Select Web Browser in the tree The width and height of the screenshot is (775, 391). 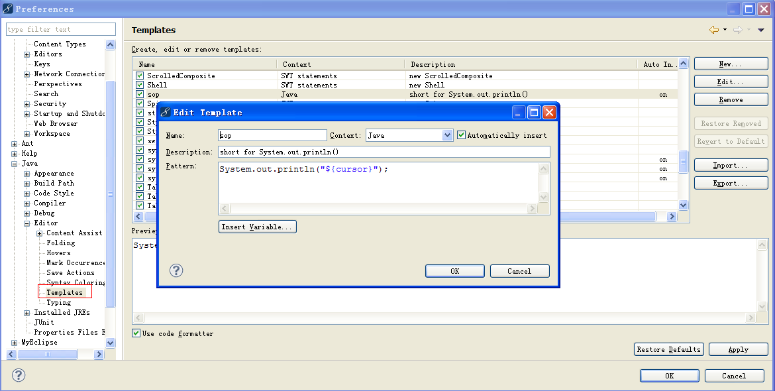click(56, 123)
